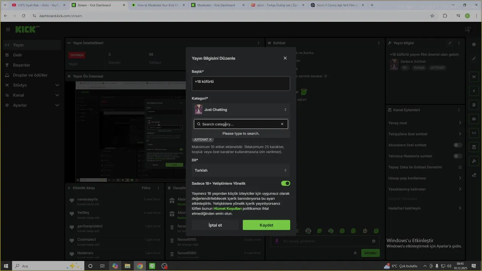482x271 pixels.
Task: Open Yayın bilgisi panel three-dot menu
Action: click(459, 43)
